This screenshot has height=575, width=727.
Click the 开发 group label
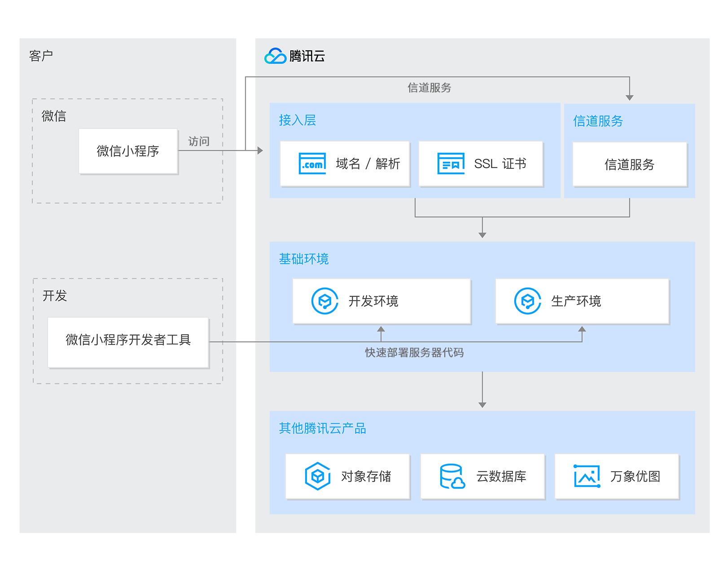[x=55, y=296]
